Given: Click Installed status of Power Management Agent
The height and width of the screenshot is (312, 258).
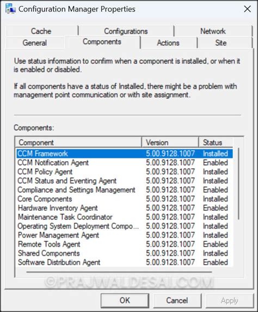Looking at the screenshot, I should click(x=216, y=235).
